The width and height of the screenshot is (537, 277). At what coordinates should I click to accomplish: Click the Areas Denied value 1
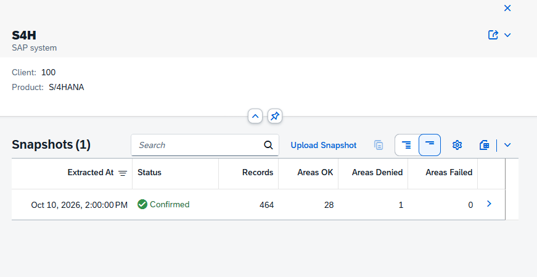(401, 205)
